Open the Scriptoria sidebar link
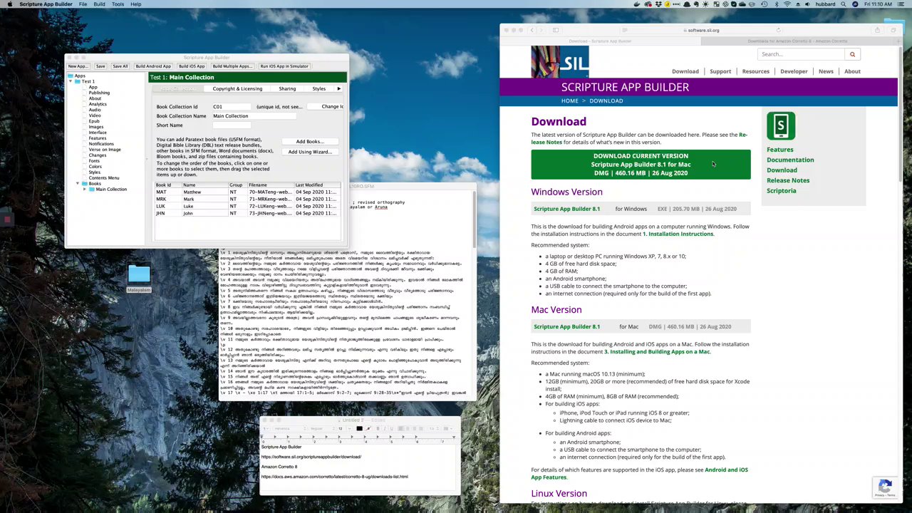The width and height of the screenshot is (912, 513). click(782, 191)
